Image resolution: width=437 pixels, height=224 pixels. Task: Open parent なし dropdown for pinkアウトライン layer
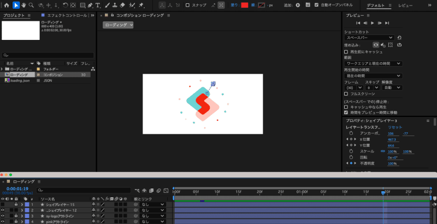153,222
